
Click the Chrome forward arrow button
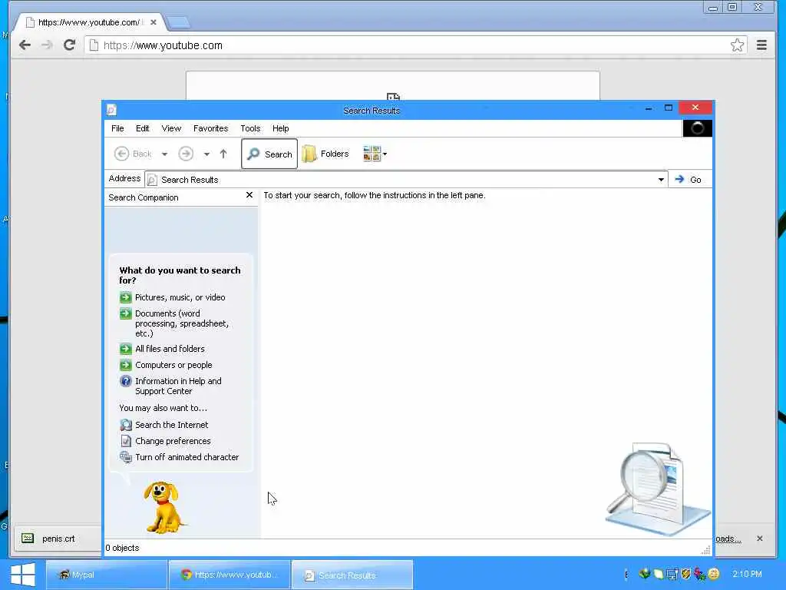(47, 45)
